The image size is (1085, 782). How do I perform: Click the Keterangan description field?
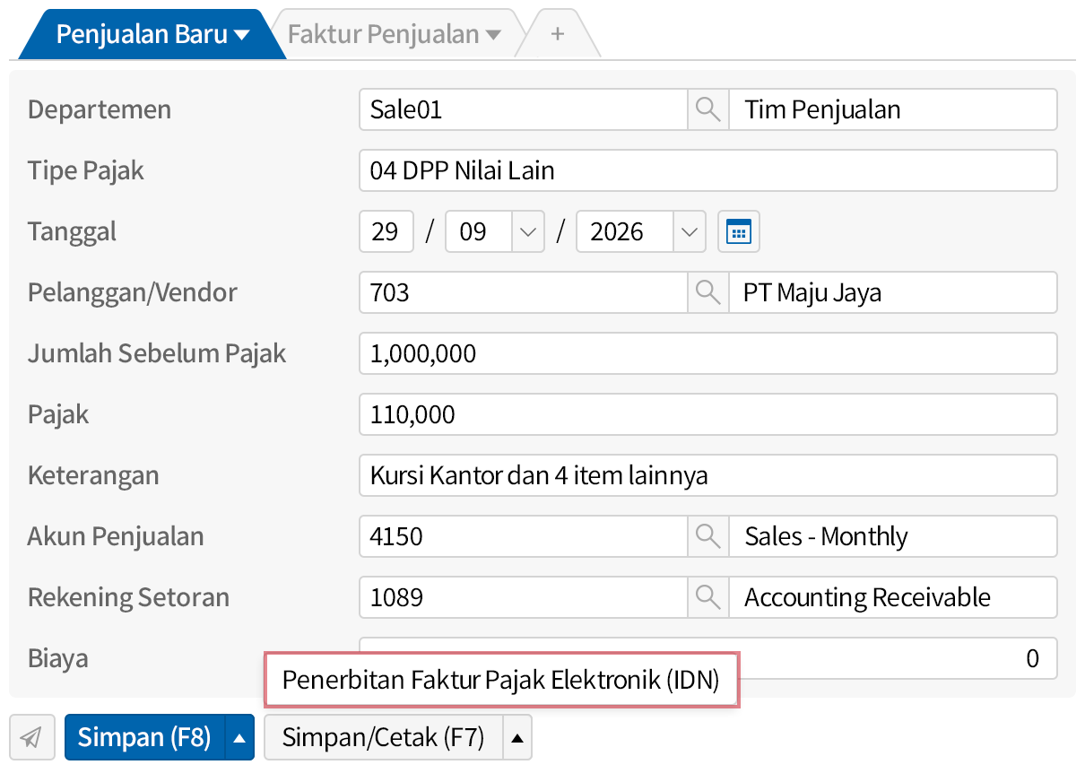click(x=708, y=475)
